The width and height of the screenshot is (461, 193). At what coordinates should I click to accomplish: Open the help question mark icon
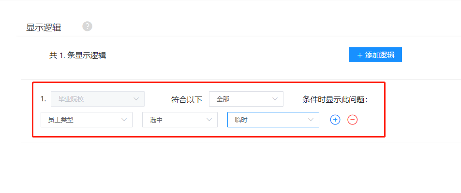(x=88, y=27)
